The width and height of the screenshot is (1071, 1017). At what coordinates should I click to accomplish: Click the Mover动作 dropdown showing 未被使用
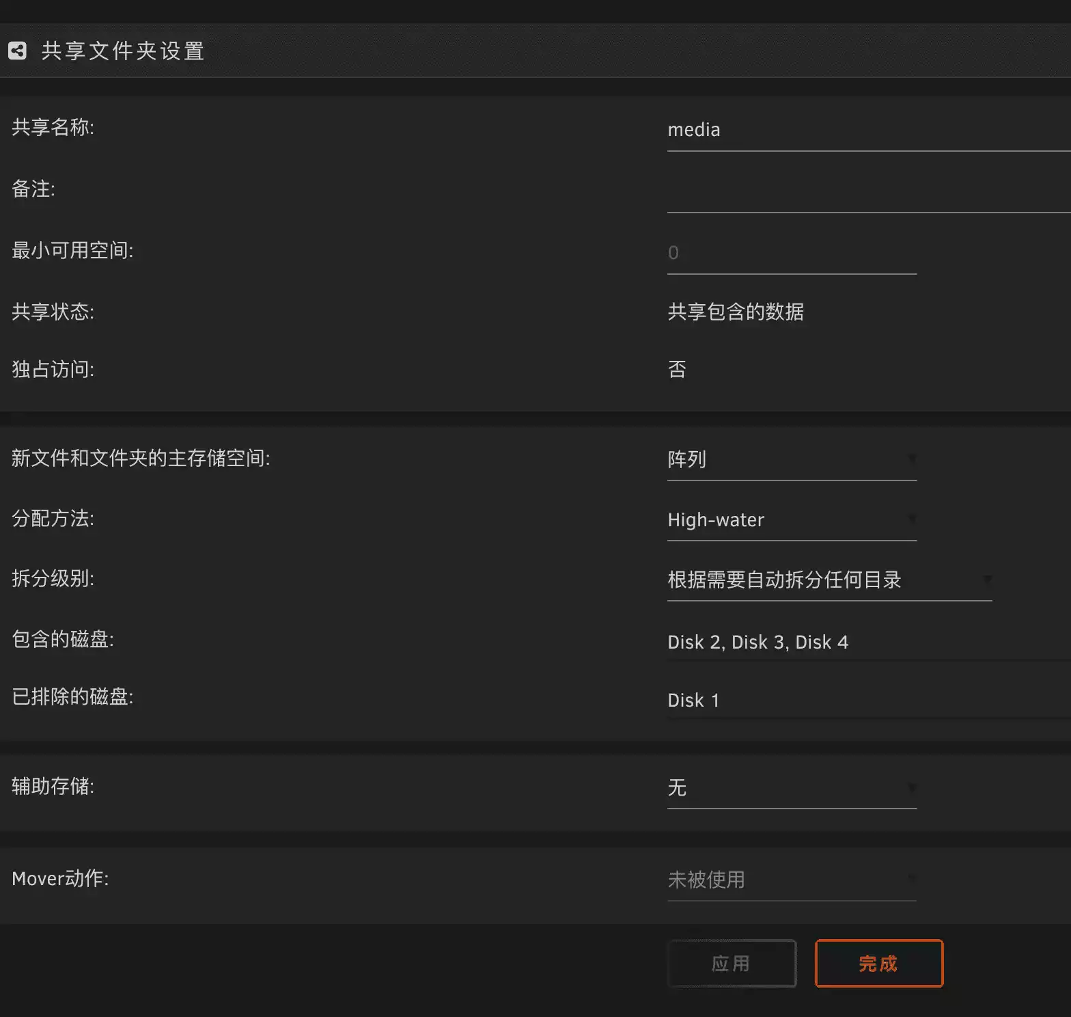point(791,880)
